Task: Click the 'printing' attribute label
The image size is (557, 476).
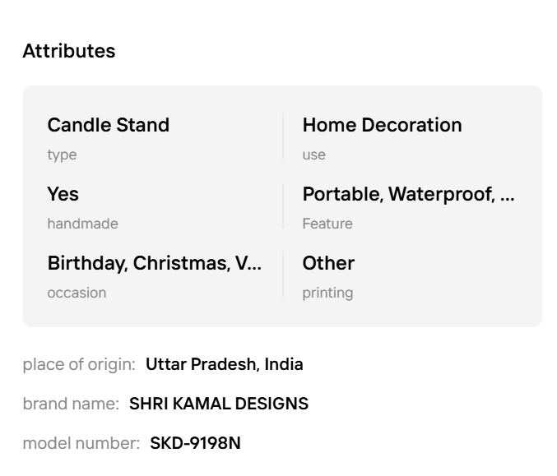Action: pos(327,293)
